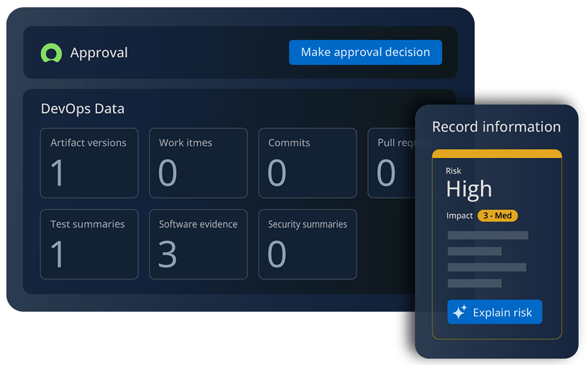
Task: Open the Artifact versions card
Action: [89, 163]
